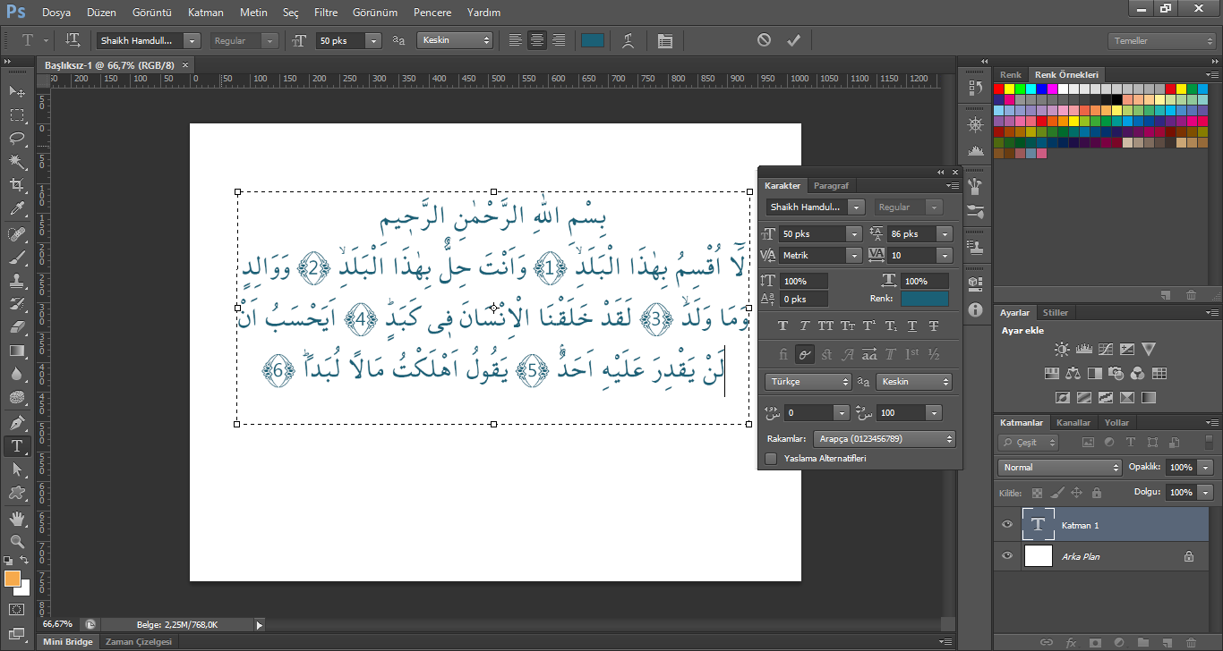Select the Brush tool
This screenshot has width=1223, height=651.
click(x=17, y=258)
